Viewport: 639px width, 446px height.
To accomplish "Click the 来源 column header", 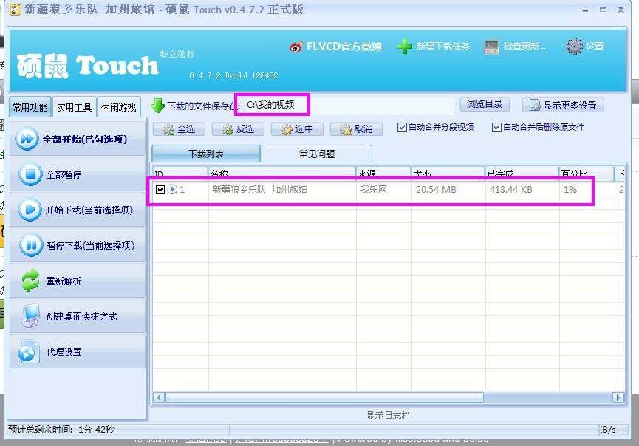I will [383, 173].
